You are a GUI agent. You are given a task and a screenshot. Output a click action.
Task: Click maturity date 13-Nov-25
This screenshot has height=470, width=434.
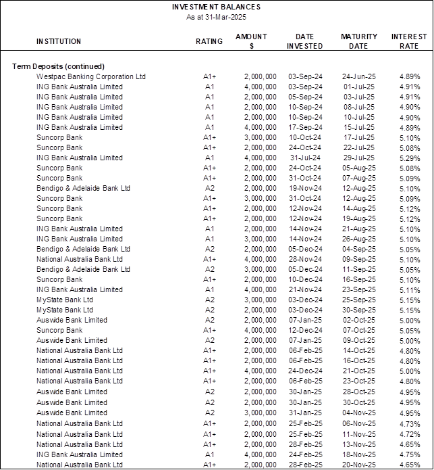coord(359,445)
